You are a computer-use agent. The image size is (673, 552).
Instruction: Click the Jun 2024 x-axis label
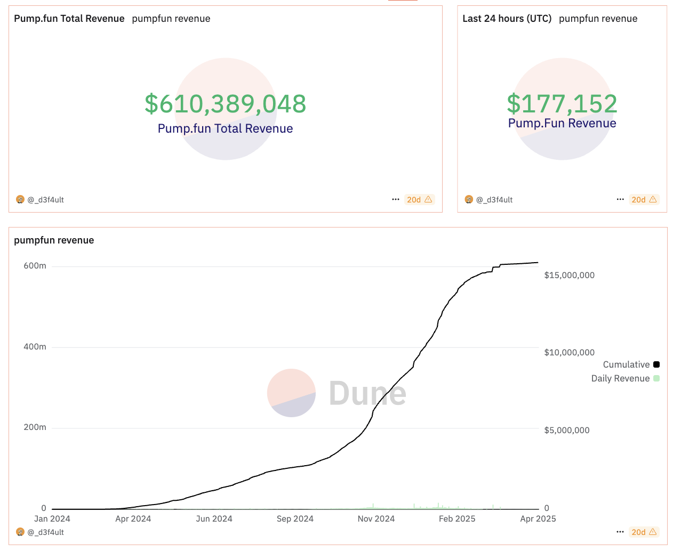coord(214,519)
